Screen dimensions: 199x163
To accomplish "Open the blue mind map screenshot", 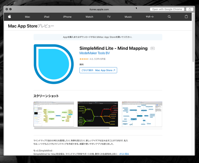I will 142,114.
